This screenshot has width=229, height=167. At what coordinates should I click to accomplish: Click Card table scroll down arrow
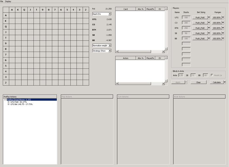(x=166, y=49)
